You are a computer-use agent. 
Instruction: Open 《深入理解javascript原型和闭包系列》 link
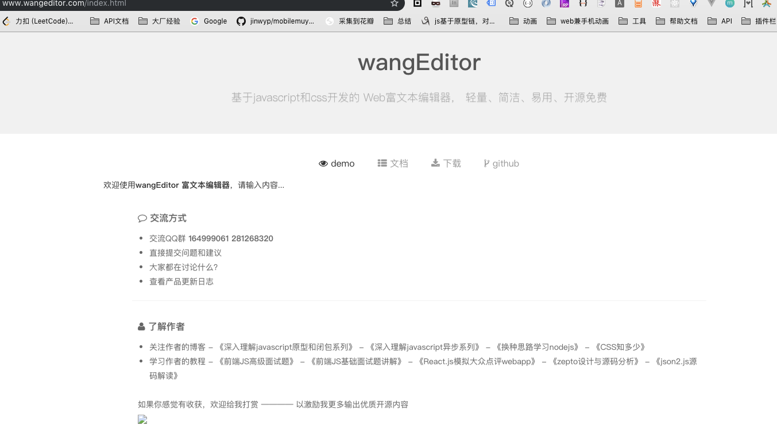click(285, 347)
